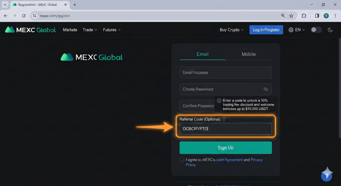341x186 pixels.
Task: Click the browser back arrow
Action: click(6, 16)
